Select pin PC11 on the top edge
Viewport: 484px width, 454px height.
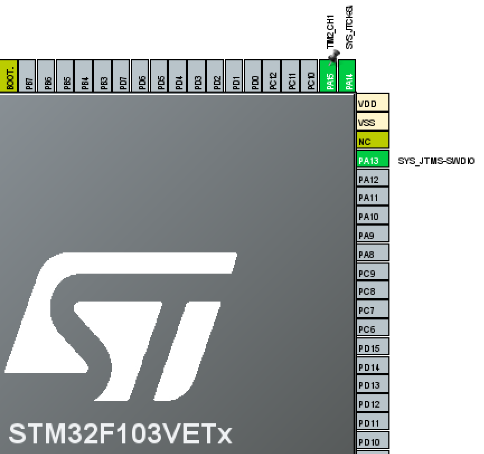tap(290, 76)
